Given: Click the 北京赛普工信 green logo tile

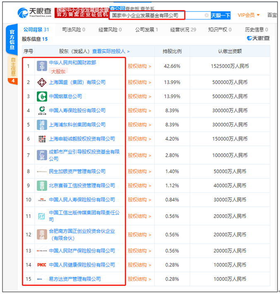Looking at the screenshot, I should pyautogui.click(x=42, y=186).
